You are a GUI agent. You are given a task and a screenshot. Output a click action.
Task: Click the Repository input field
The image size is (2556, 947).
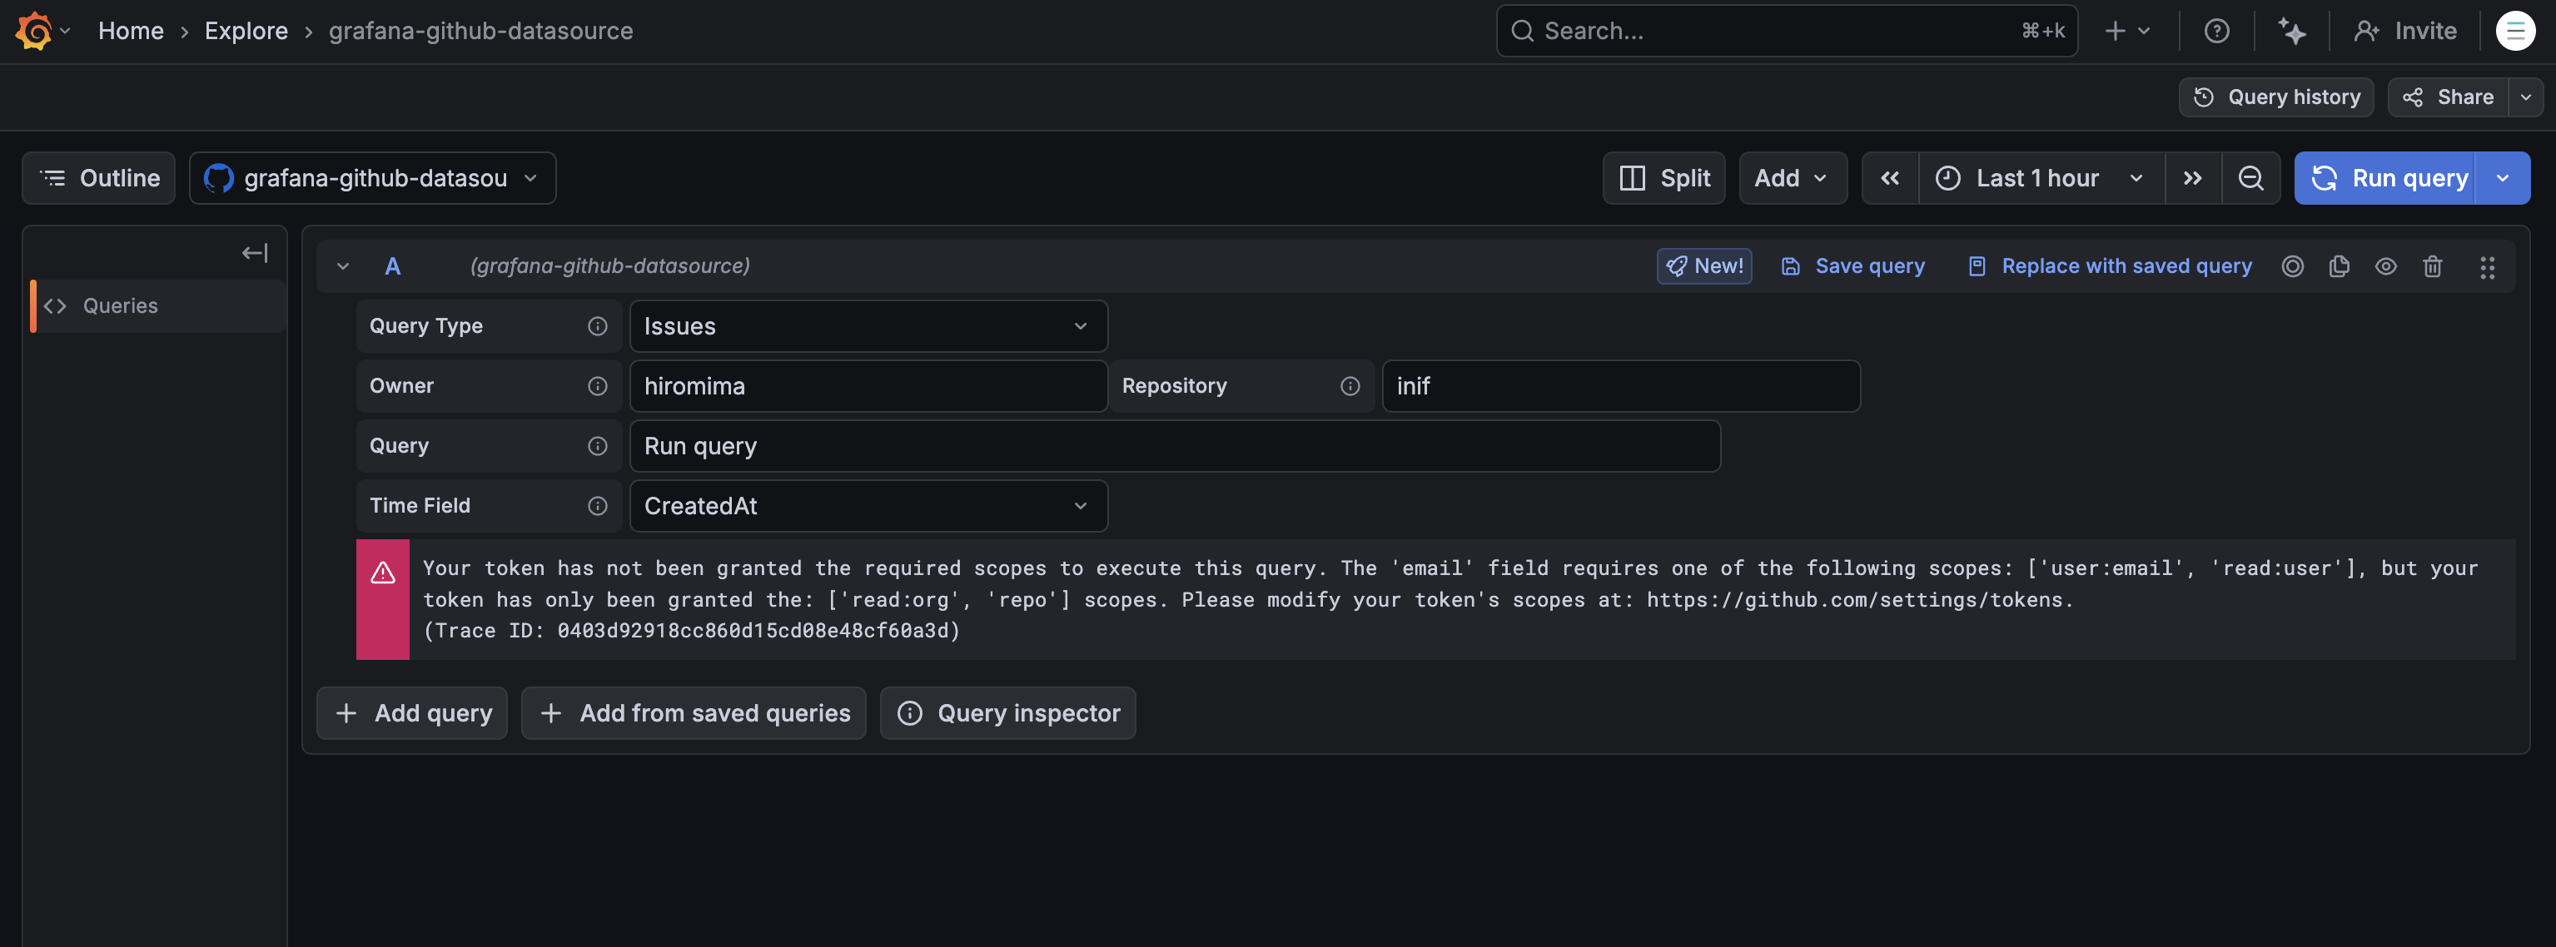point(1620,386)
